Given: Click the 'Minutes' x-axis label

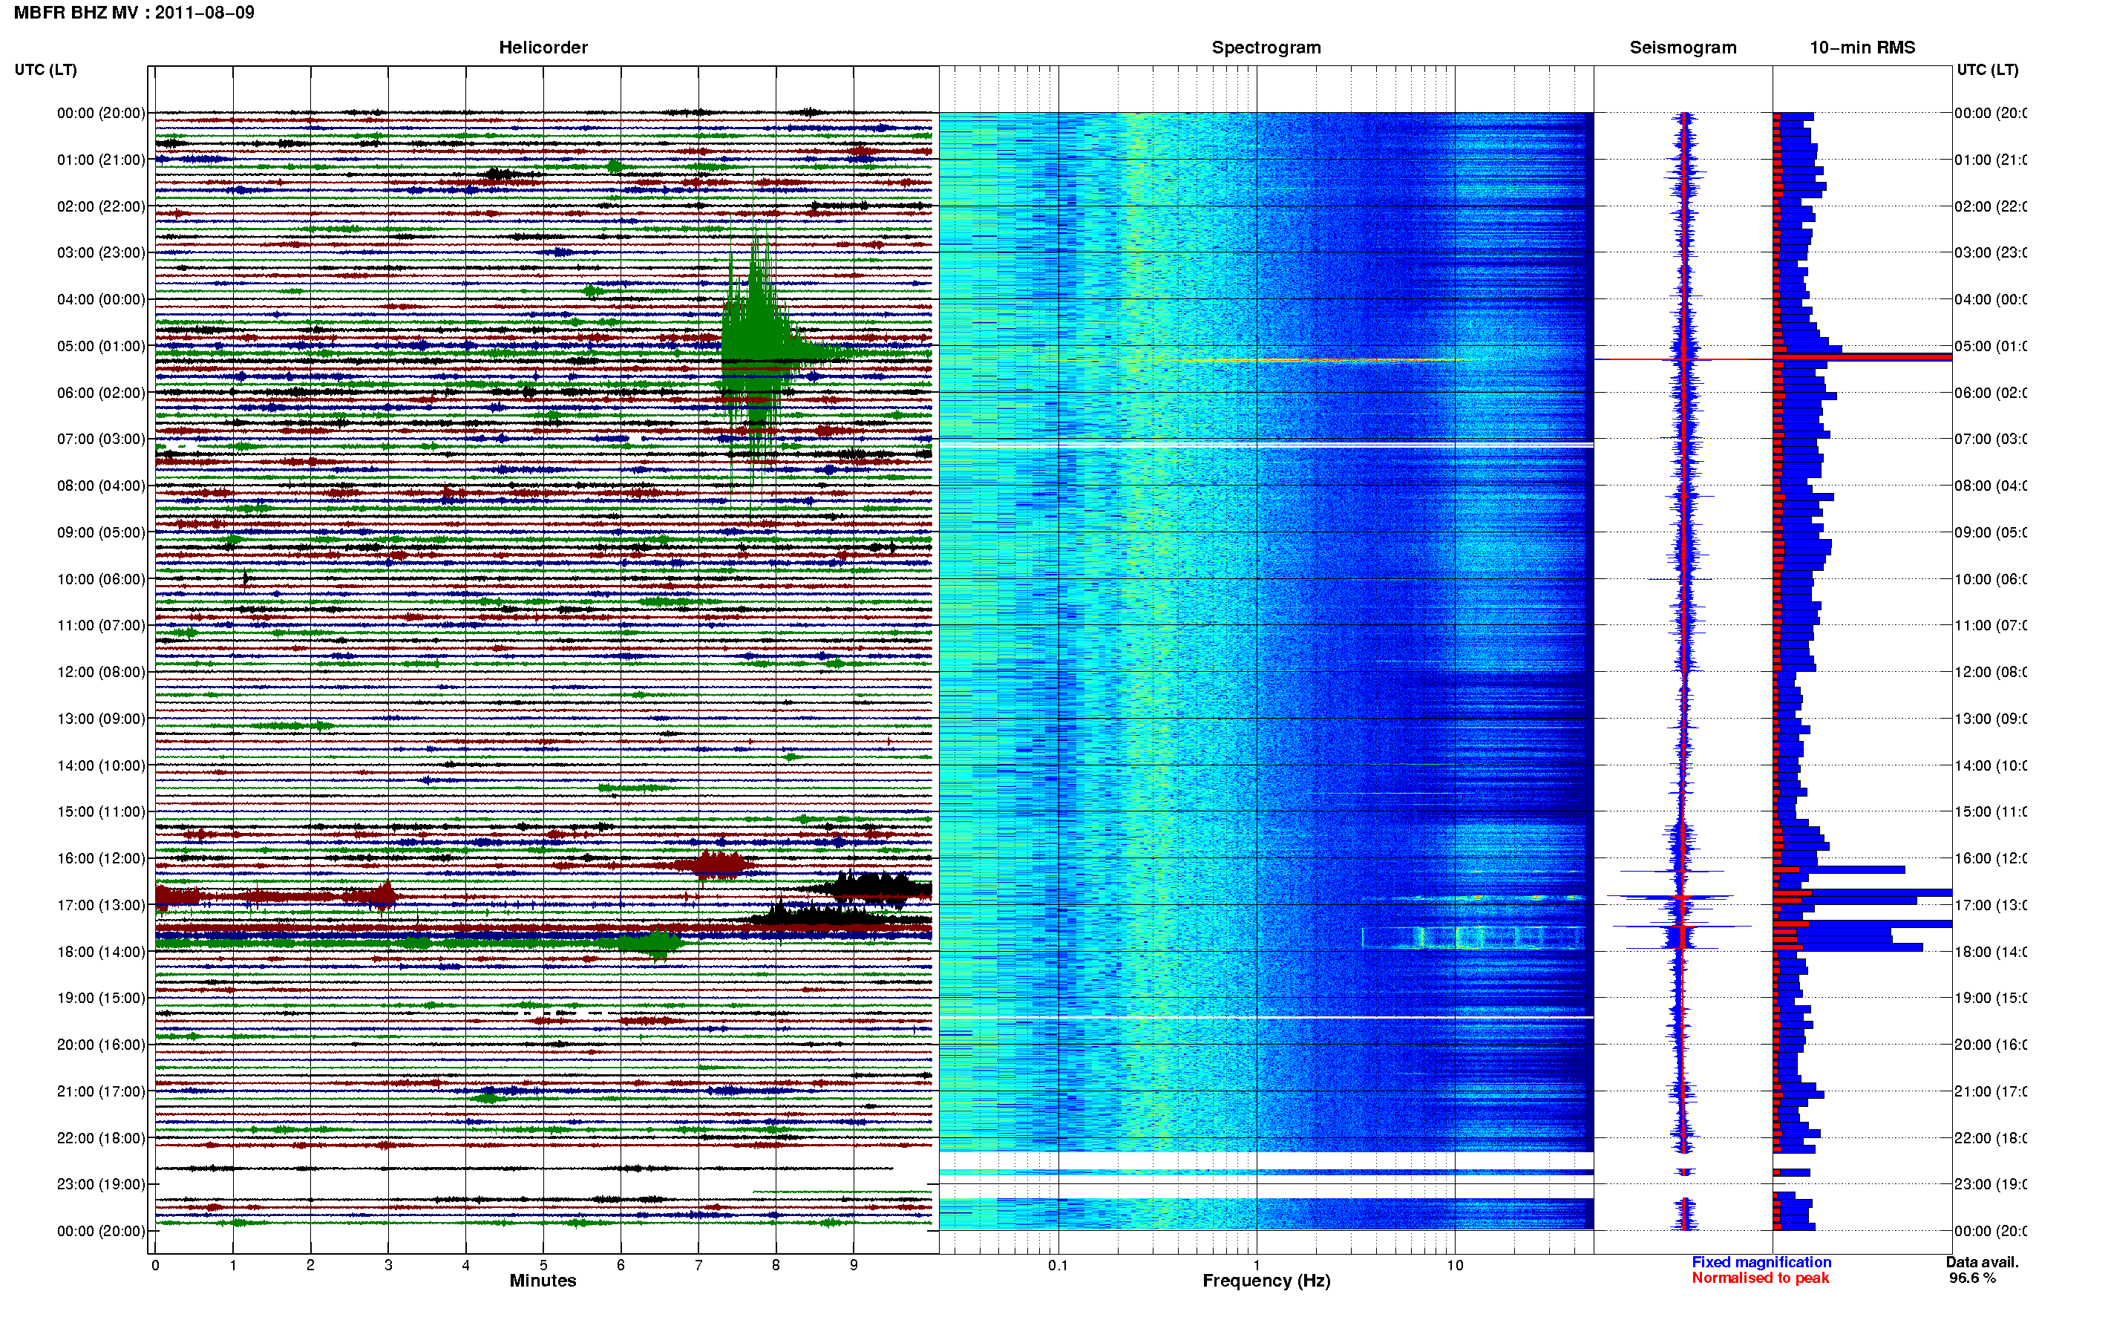Looking at the screenshot, I should click(543, 1281).
